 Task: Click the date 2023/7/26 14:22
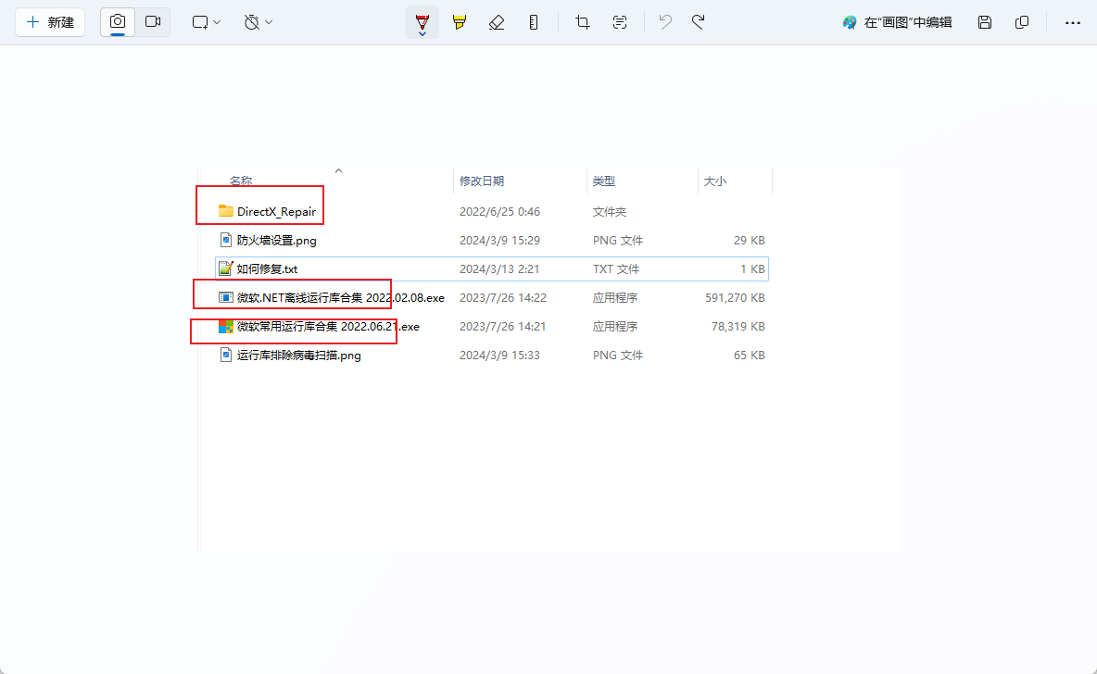[502, 297]
